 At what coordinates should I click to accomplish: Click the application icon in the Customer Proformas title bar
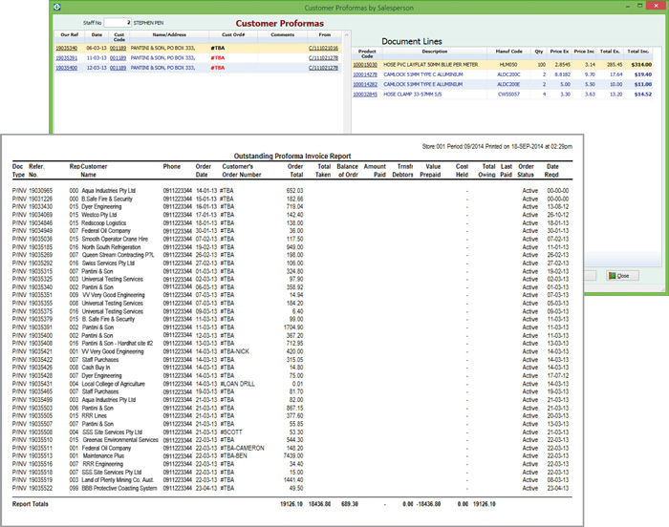tap(57, 7)
